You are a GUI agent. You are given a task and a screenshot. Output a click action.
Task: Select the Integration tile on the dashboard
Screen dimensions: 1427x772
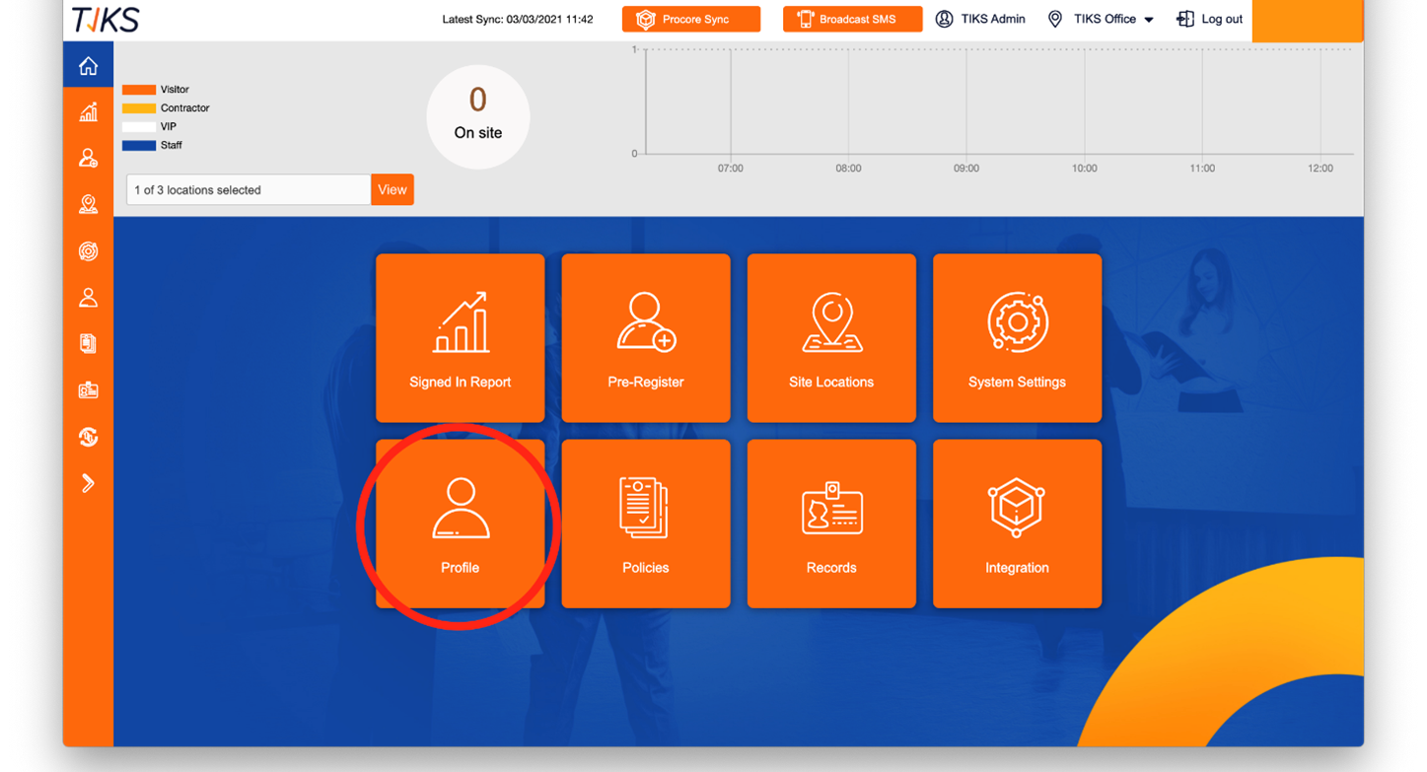point(1017,524)
